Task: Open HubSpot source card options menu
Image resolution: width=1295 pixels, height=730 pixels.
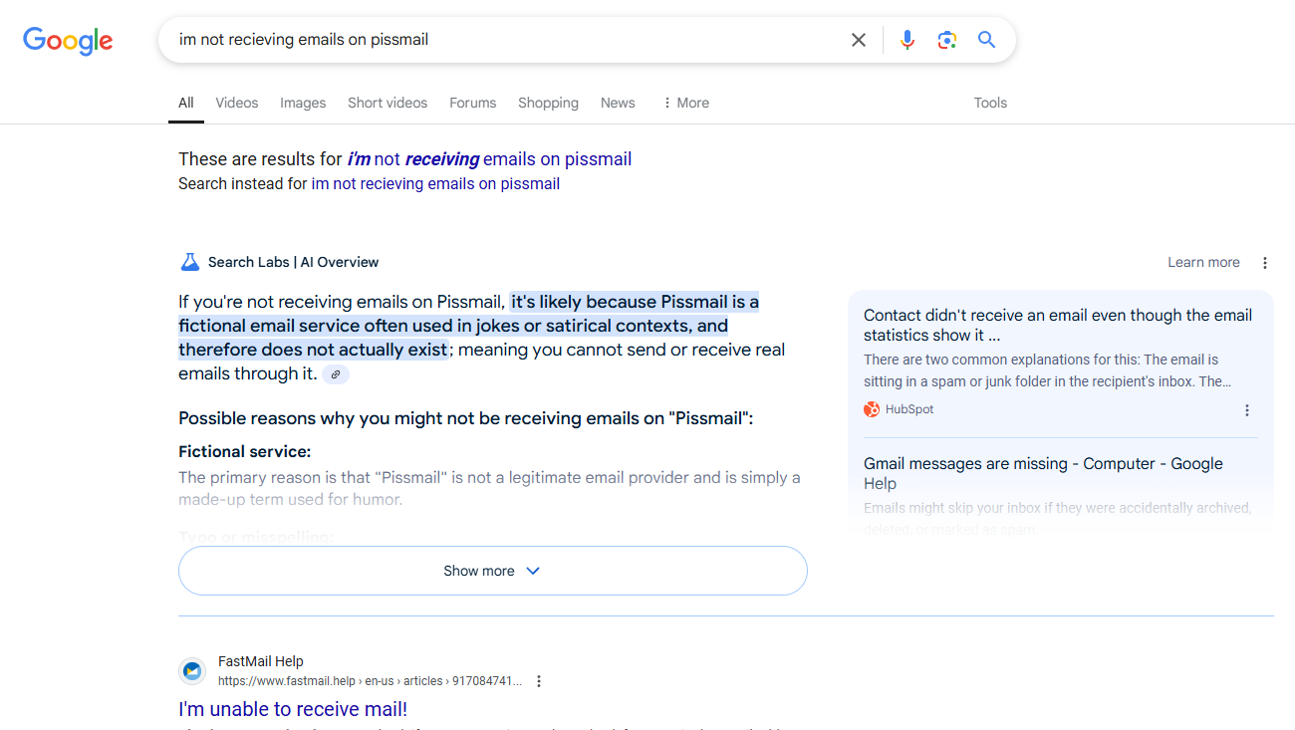Action: pyautogui.click(x=1246, y=410)
